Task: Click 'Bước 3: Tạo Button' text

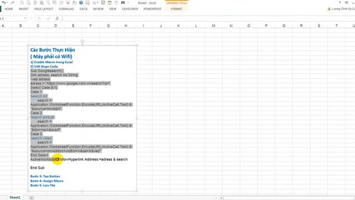Action: 45,176
